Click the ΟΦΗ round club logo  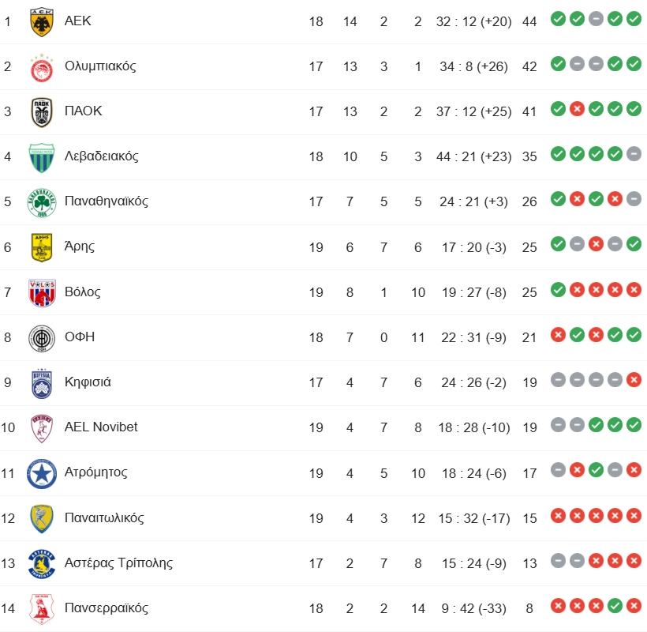point(41,337)
